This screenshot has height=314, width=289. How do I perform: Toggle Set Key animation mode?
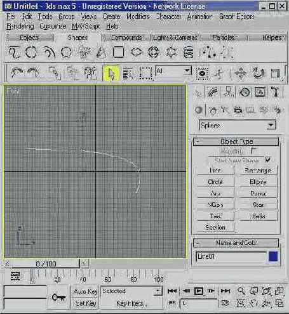coord(85,303)
